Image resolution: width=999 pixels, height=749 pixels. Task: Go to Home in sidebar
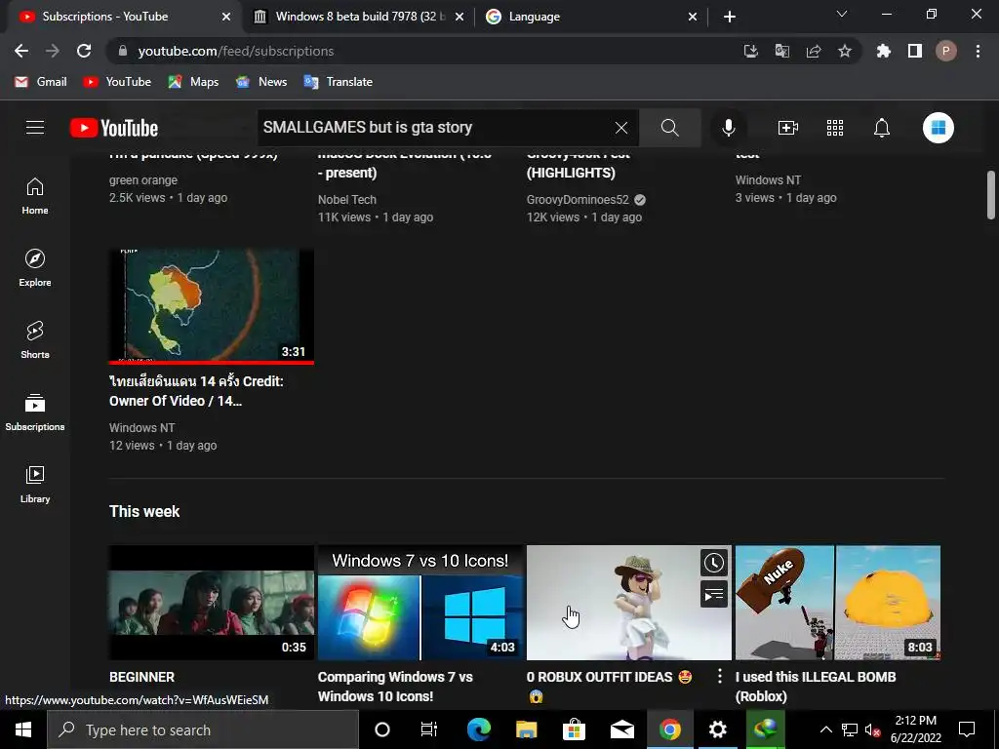(35, 196)
